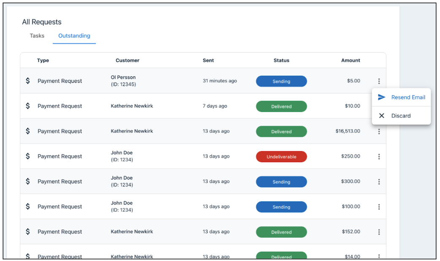Viewport: 440px width, 261px height.
Task: Click the Customer column header
Action: pyautogui.click(x=128, y=60)
